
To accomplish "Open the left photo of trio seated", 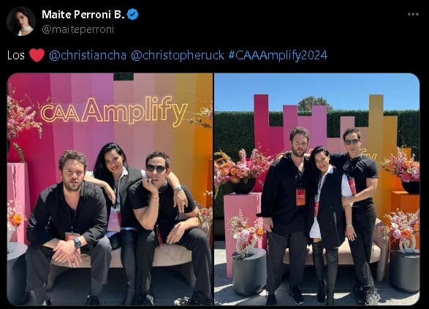I will click(x=110, y=189).
